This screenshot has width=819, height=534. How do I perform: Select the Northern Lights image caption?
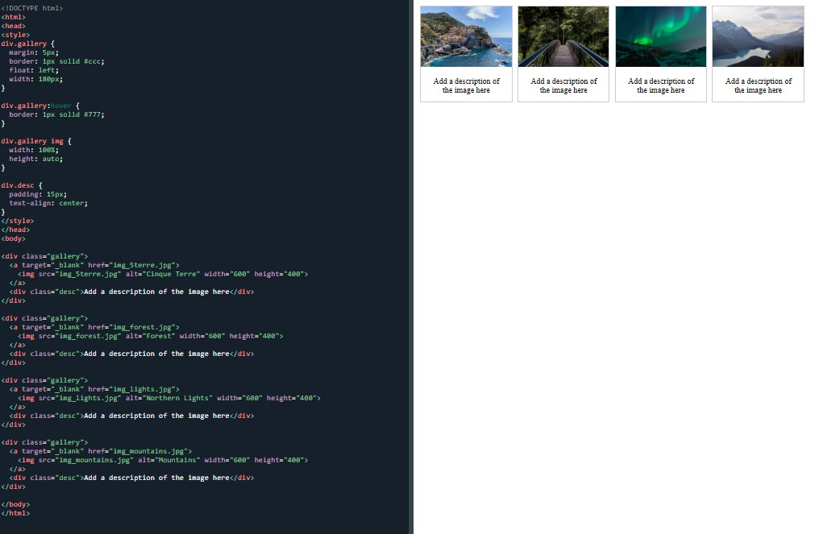[660, 85]
